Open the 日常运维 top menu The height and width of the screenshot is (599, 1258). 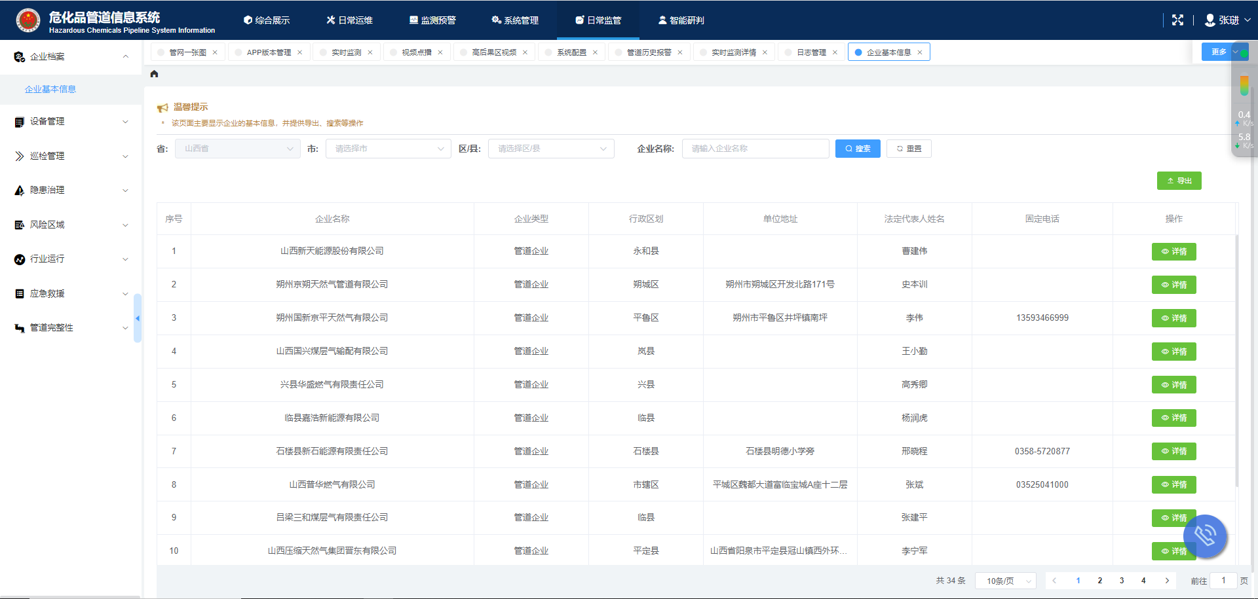[349, 20]
